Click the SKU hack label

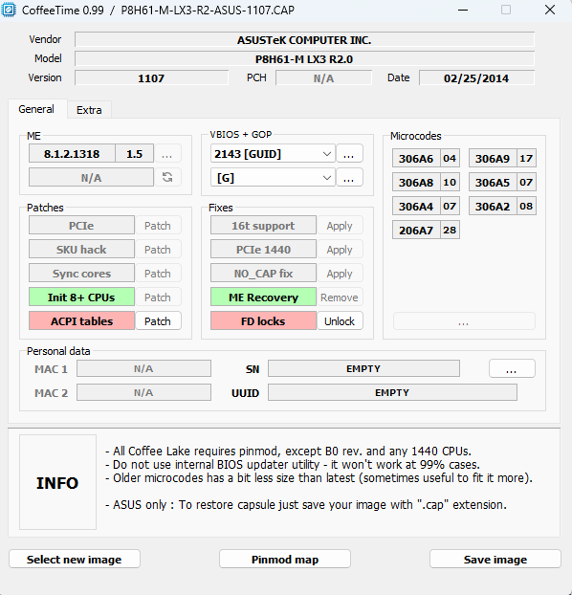[81, 250]
